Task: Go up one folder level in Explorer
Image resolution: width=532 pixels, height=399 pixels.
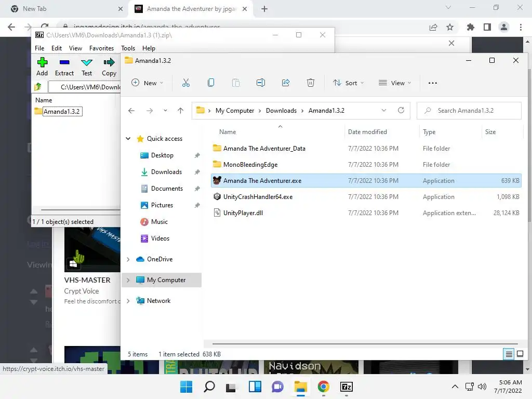Action: coord(180,111)
